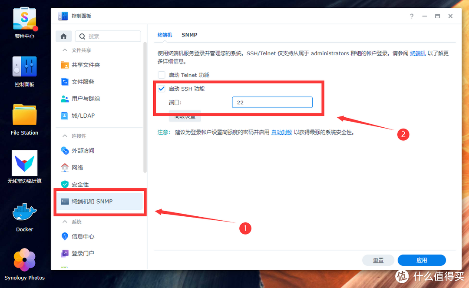Launch File Station from the desktop
Viewport: 469px width, 288px height.
(24, 115)
